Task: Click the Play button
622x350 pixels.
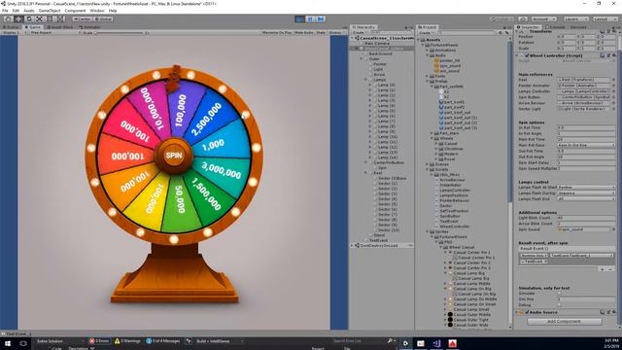Action: (x=300, y=18)
